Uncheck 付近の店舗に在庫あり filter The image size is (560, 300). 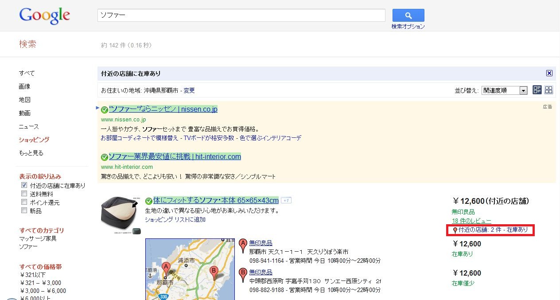(x=24, y=186)
